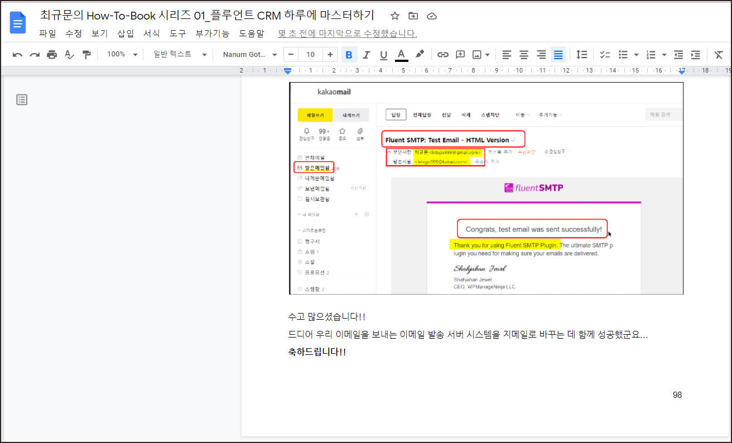
Task: Expand the bulleted list options arrow
Action: coord(636,55)
